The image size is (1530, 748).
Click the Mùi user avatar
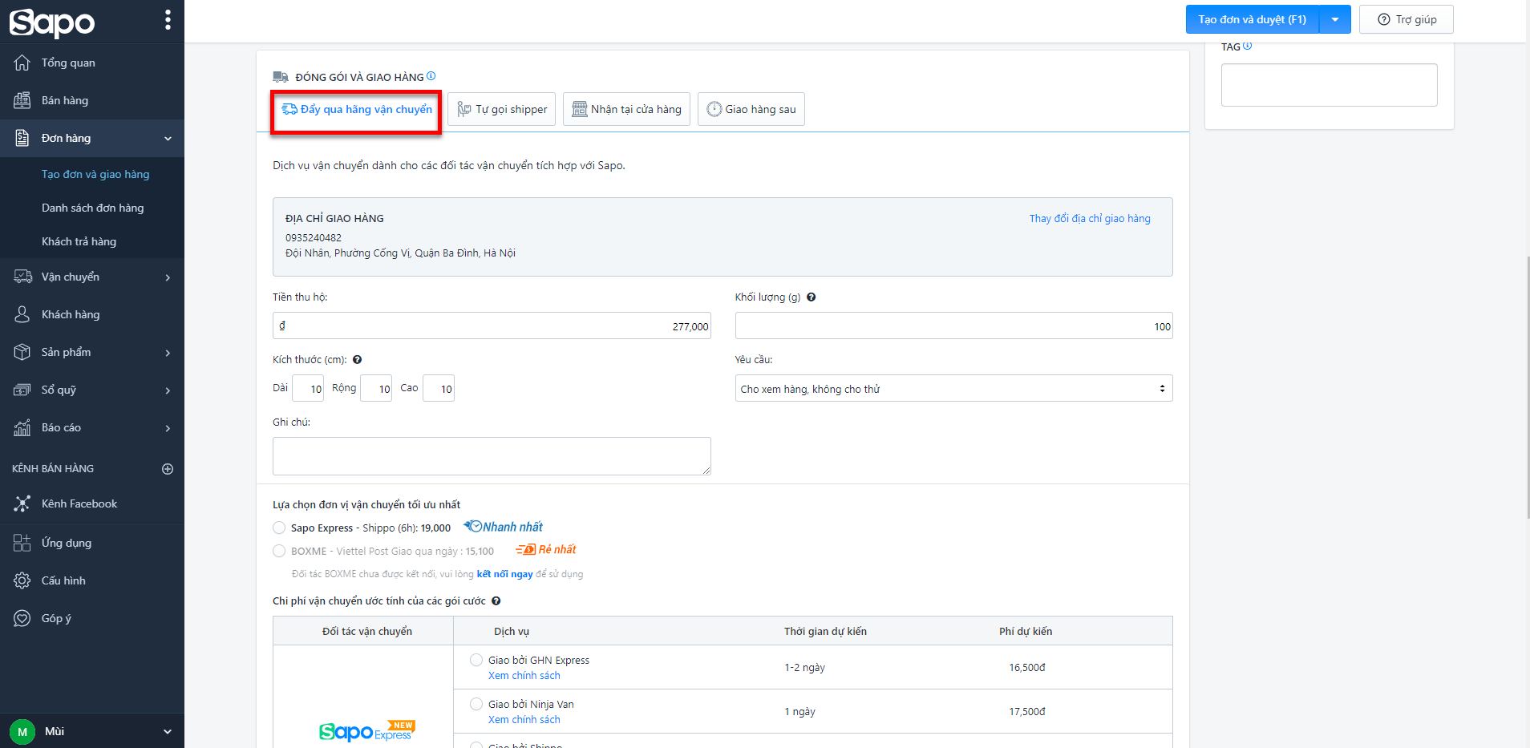[22, 731]
